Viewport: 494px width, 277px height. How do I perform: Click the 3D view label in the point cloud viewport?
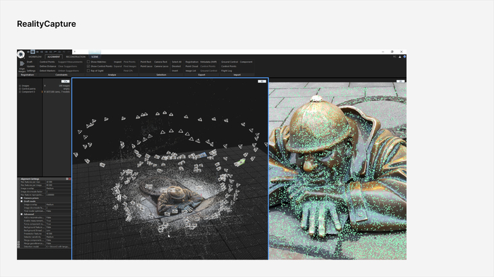click(x=262, y=81)
